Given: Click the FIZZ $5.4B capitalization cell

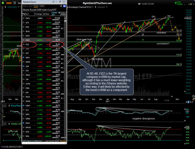Looking at the screenshot, I should click(56, 44).
